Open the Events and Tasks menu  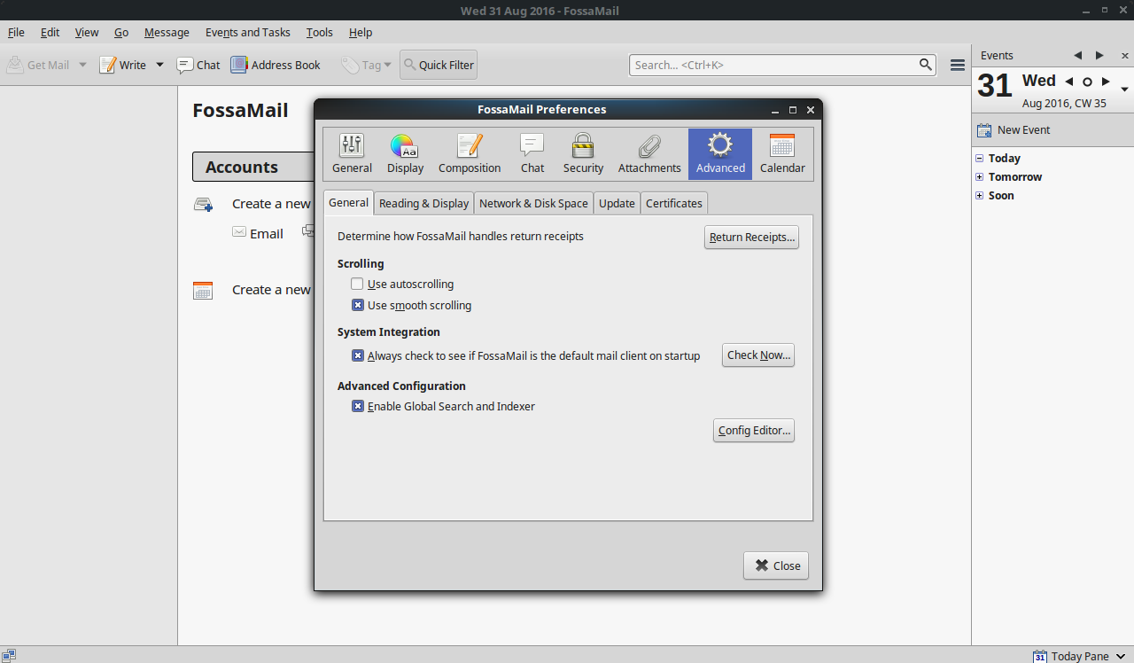(x=248, y=32)
